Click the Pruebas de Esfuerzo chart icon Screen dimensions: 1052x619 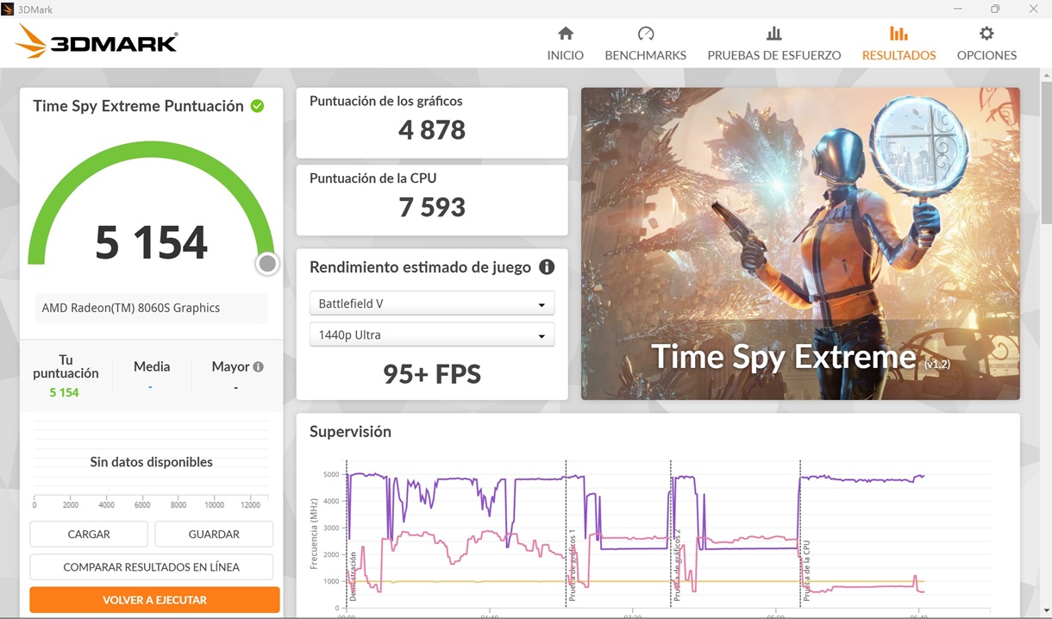[x=773, y=34]
